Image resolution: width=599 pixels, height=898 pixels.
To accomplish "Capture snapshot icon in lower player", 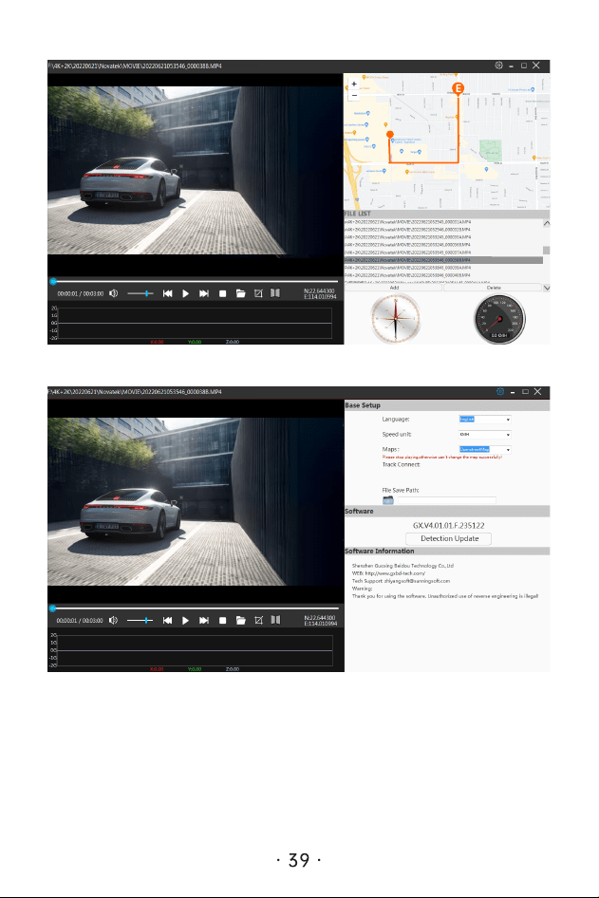I will [258, 620].
